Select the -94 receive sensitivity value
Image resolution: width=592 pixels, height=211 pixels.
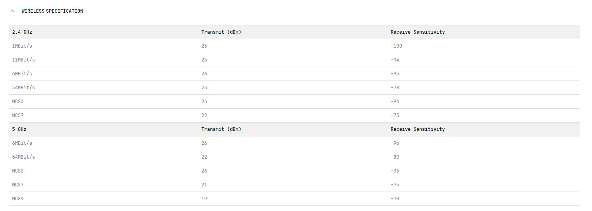tap(395, 60)
